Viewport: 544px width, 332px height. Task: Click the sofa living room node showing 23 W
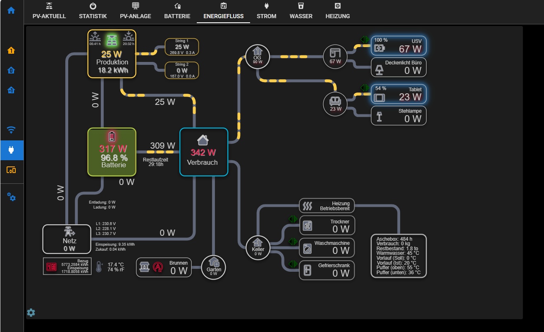click(x=335, y=104)
